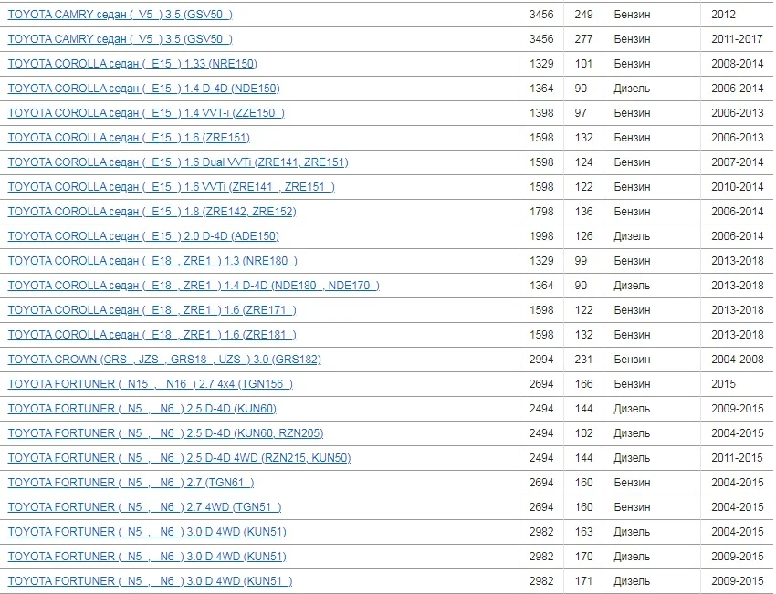Select year range 2013-2018 in the ZRE181 row
Viewport: 776px width, 594px height.
coord(738,335)
